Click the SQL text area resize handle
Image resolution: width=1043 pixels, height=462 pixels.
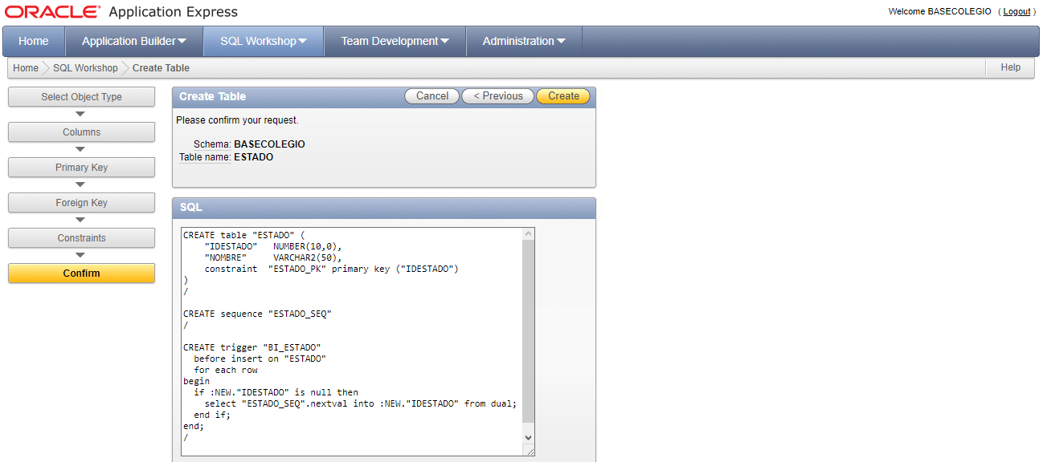click(x=530, y=452)
